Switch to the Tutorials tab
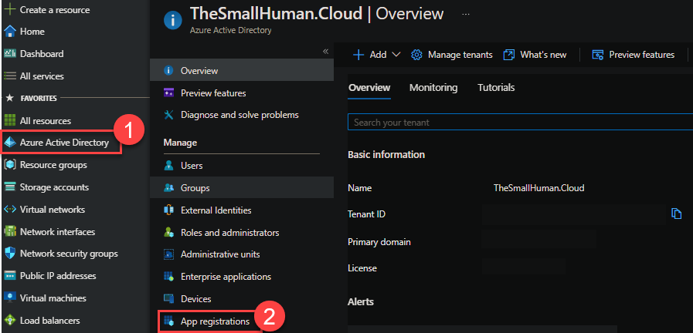Screen dimensions: 693x333 click(x=496, y=87)
